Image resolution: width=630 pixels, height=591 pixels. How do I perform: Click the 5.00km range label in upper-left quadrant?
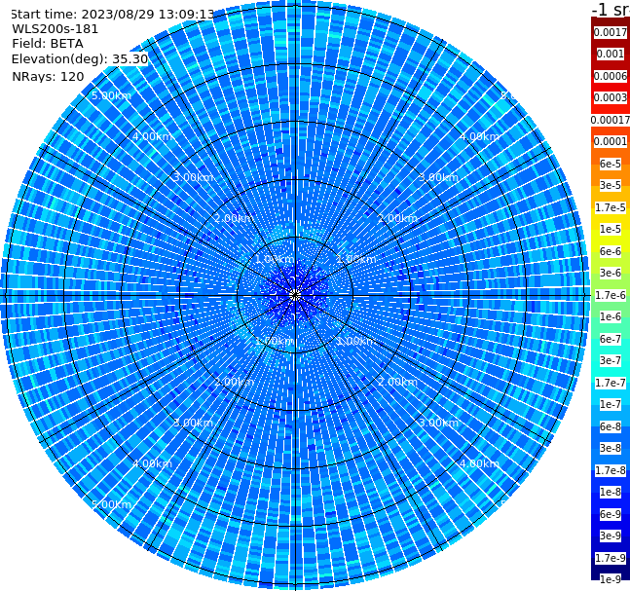[111, 95]
